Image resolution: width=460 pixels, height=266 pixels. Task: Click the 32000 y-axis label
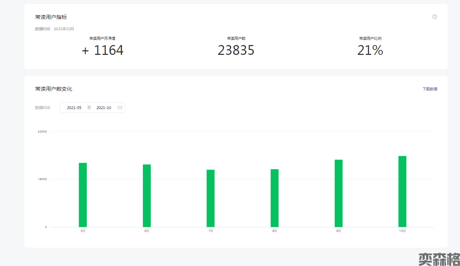(x=42, y=132)
